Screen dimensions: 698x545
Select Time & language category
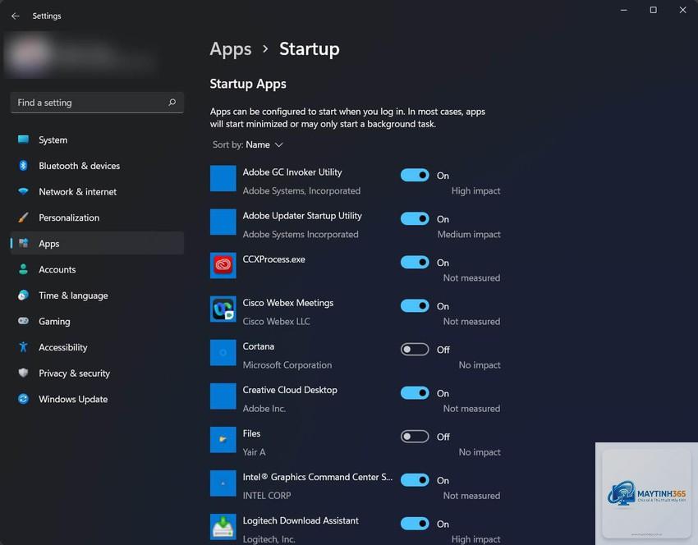pos(97,295)
